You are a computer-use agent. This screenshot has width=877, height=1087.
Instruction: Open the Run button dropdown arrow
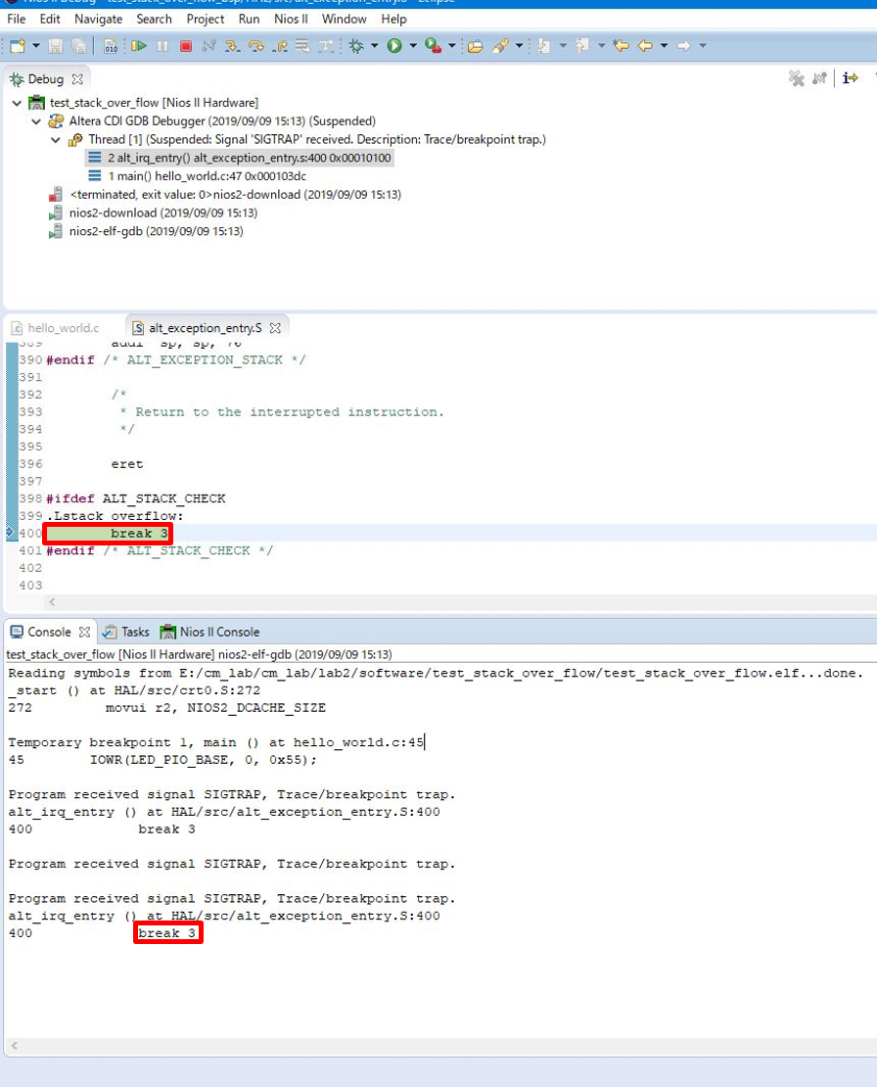(411, 45)
